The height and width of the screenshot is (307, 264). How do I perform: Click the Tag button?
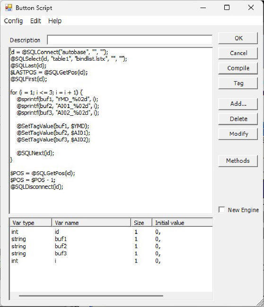pos(238,83)
